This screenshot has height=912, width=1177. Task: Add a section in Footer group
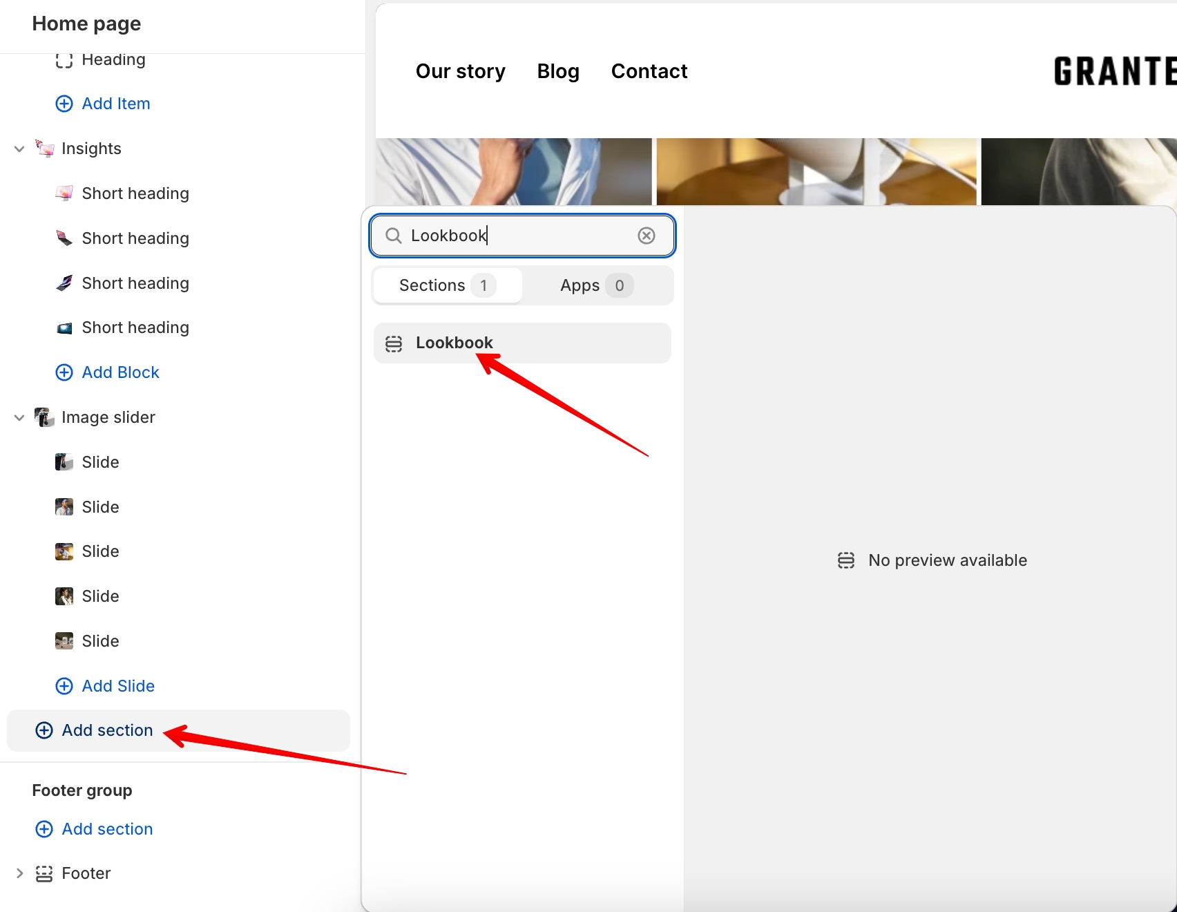[x=107, y=829]
